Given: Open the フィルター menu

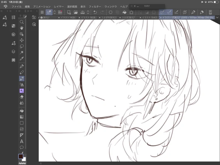Looking at the screenshot, I should point(95,6).
